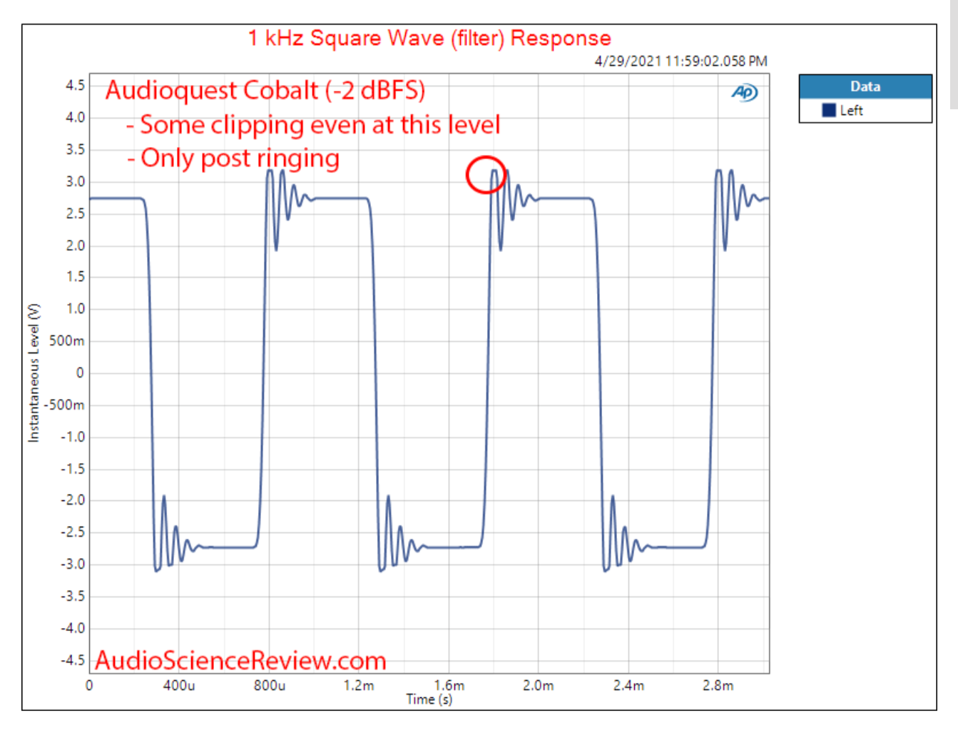Click the '2.8m' tick label on the time axis

718,685
